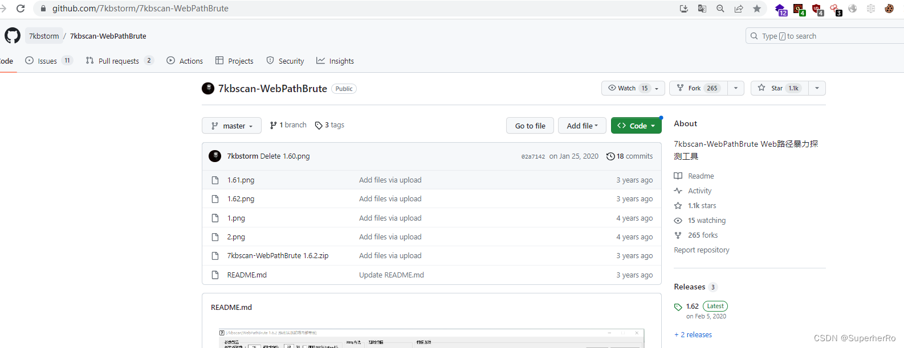
Task: Click the Update README.md commit message
Action: click(x=392, y=275)
